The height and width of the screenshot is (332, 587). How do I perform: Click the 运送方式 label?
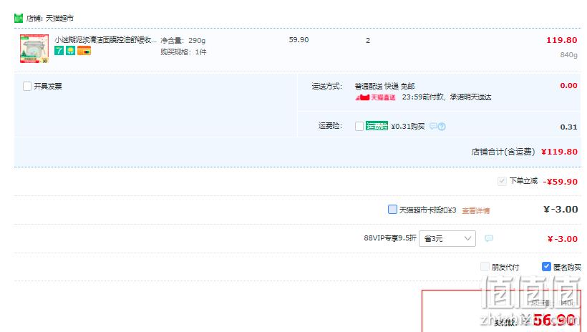[327, 87]
